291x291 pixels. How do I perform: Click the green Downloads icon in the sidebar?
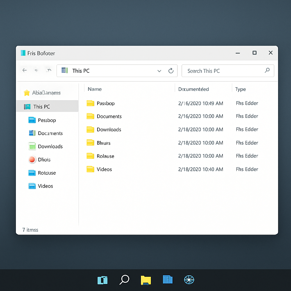coord(32,146)
